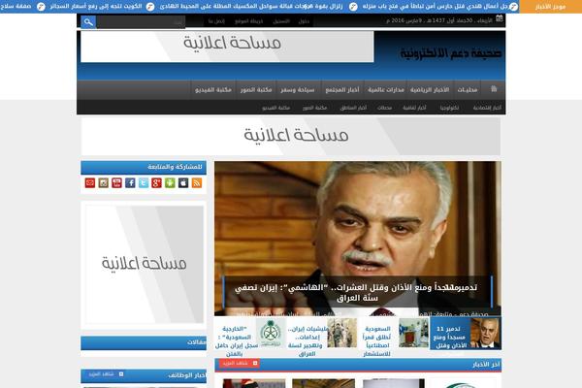Open ticker headline about Kuwait cigarette prices
Image resolution: width=582 pixels, height=388 pixels.
pos(96,7)
